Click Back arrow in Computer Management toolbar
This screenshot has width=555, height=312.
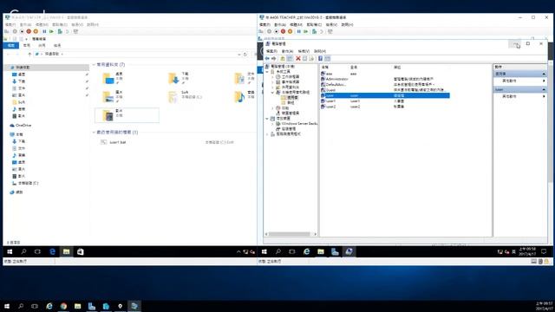click(267, 58)
